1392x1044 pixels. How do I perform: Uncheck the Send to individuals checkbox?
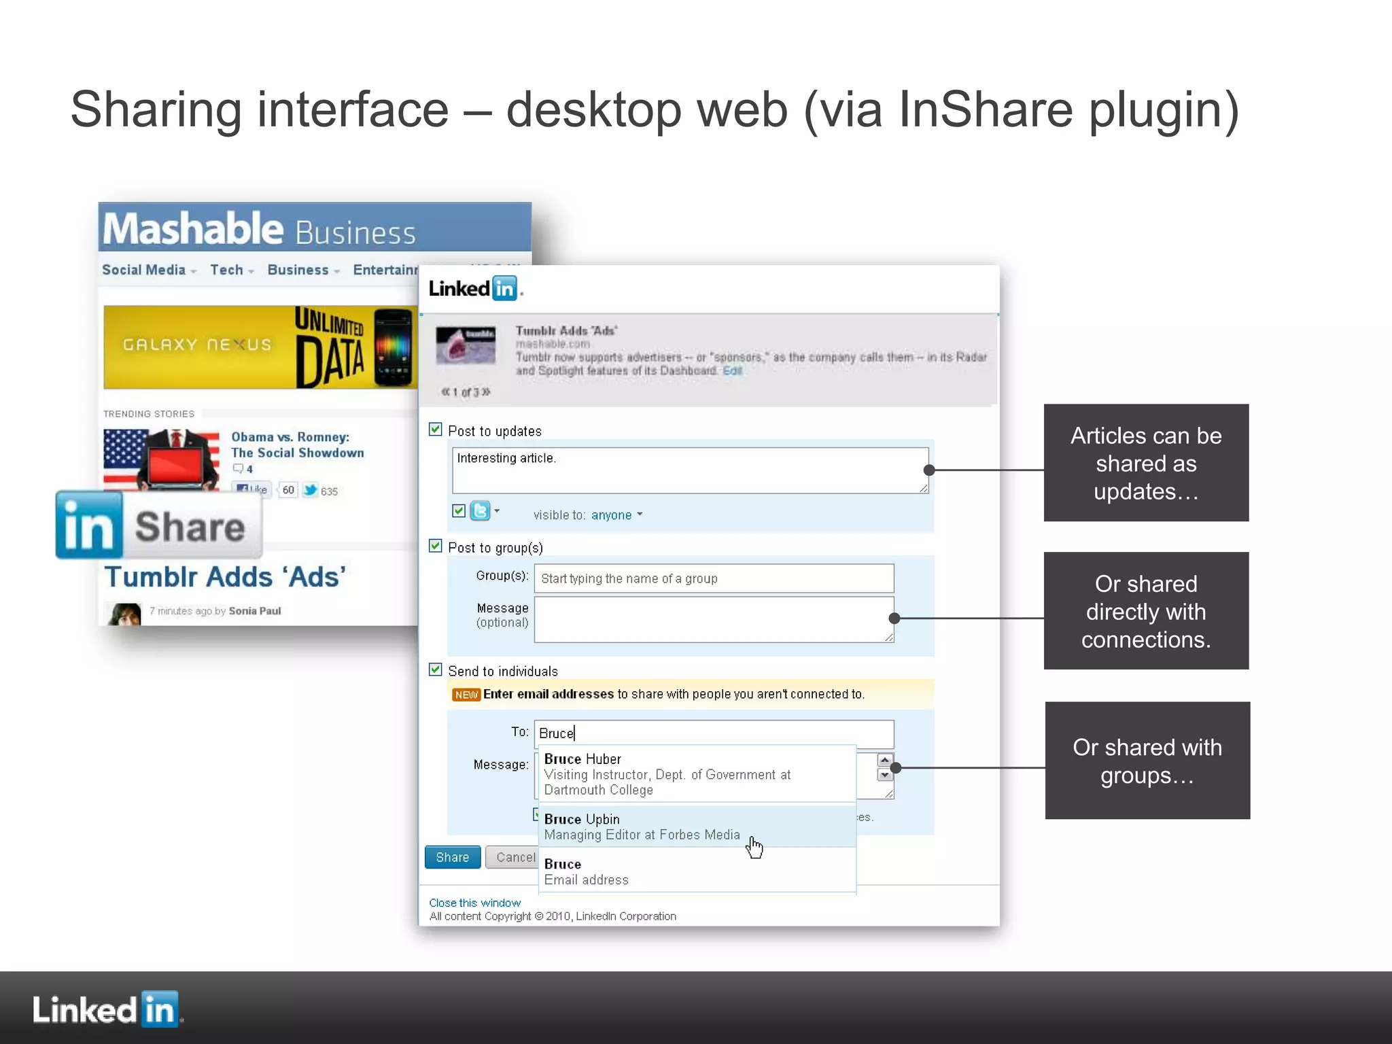point(436,669)
